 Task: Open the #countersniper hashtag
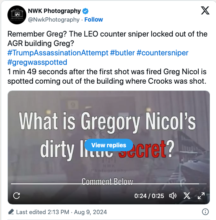162,53
